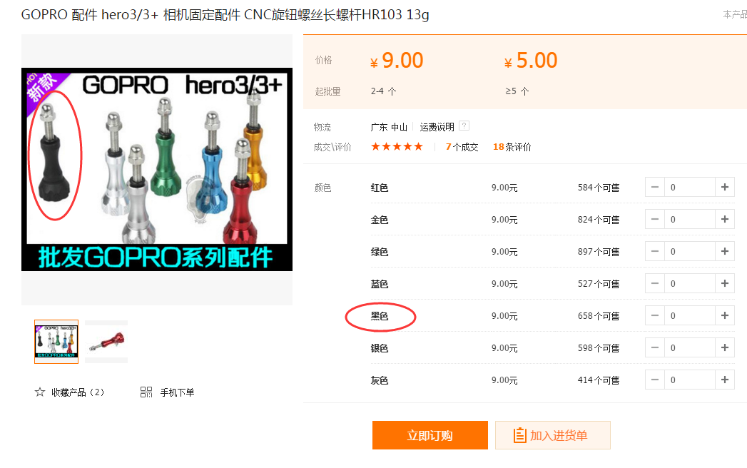The width and height of the screenshot is (747, 468).
Task: Select the multi-color screws thumbnail
Action: click(x=56, y=342)
